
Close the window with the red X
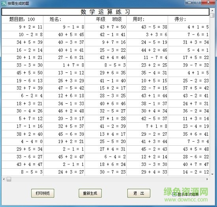(208, 2)
